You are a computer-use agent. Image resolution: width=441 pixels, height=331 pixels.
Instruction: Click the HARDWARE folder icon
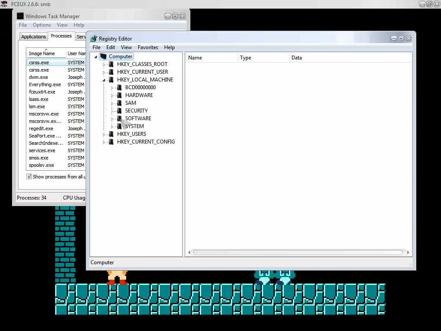[120, 95]
